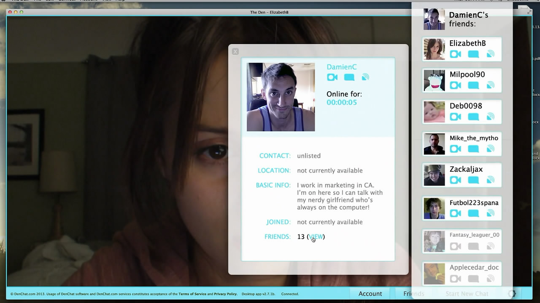Close the DamienC profile popup
Image resolution: width=540 pixels, height=303 pixels.
click(235, 51)
